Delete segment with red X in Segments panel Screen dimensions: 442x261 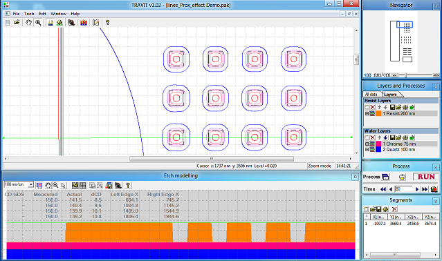coord(394,209)
